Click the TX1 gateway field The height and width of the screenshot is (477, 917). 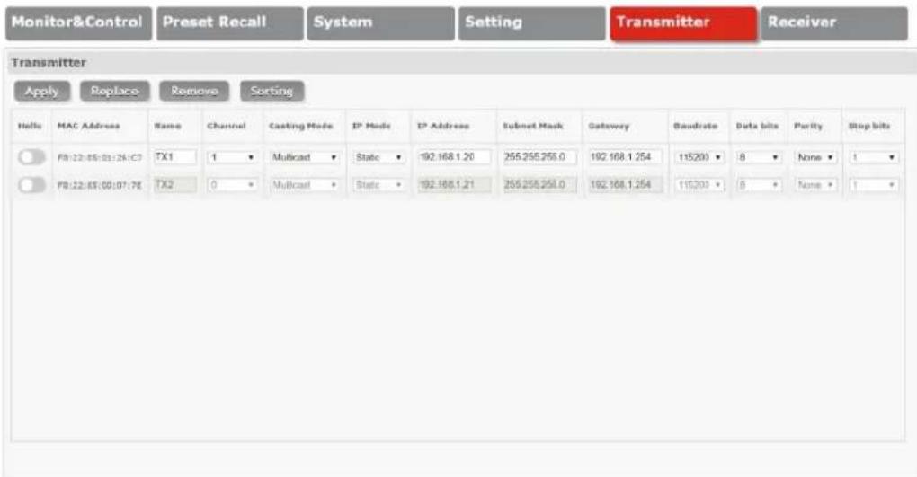(626, 156)
